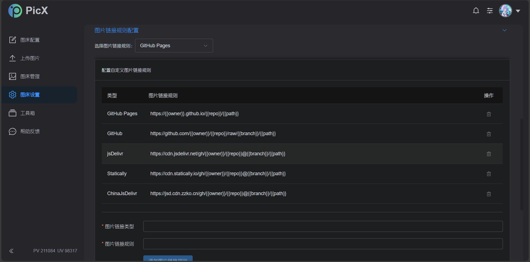530x262 pixels.
Task: Click the 图床设置 gear icon in sidebar
Action: [x=12, y=95]
